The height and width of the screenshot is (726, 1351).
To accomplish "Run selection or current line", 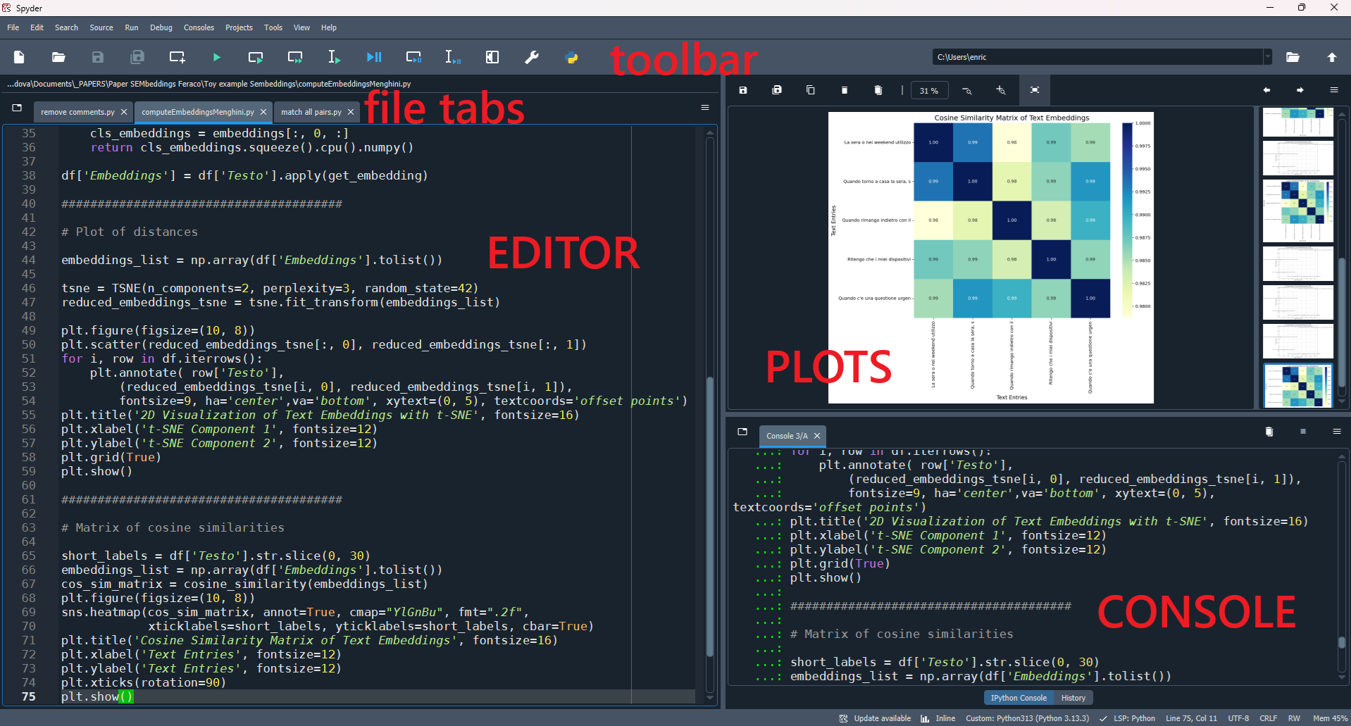I will [335, 57].
